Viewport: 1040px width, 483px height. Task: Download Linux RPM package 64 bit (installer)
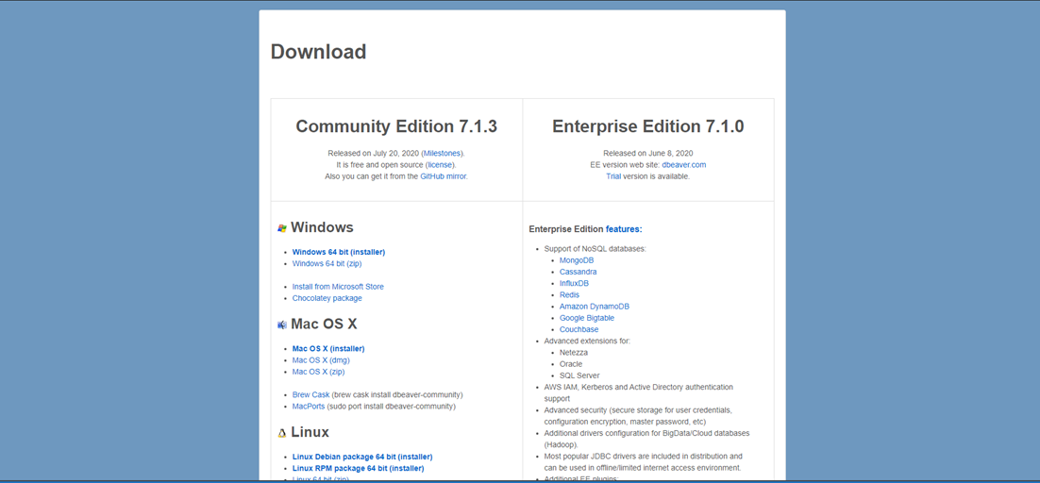pos(359,468)
